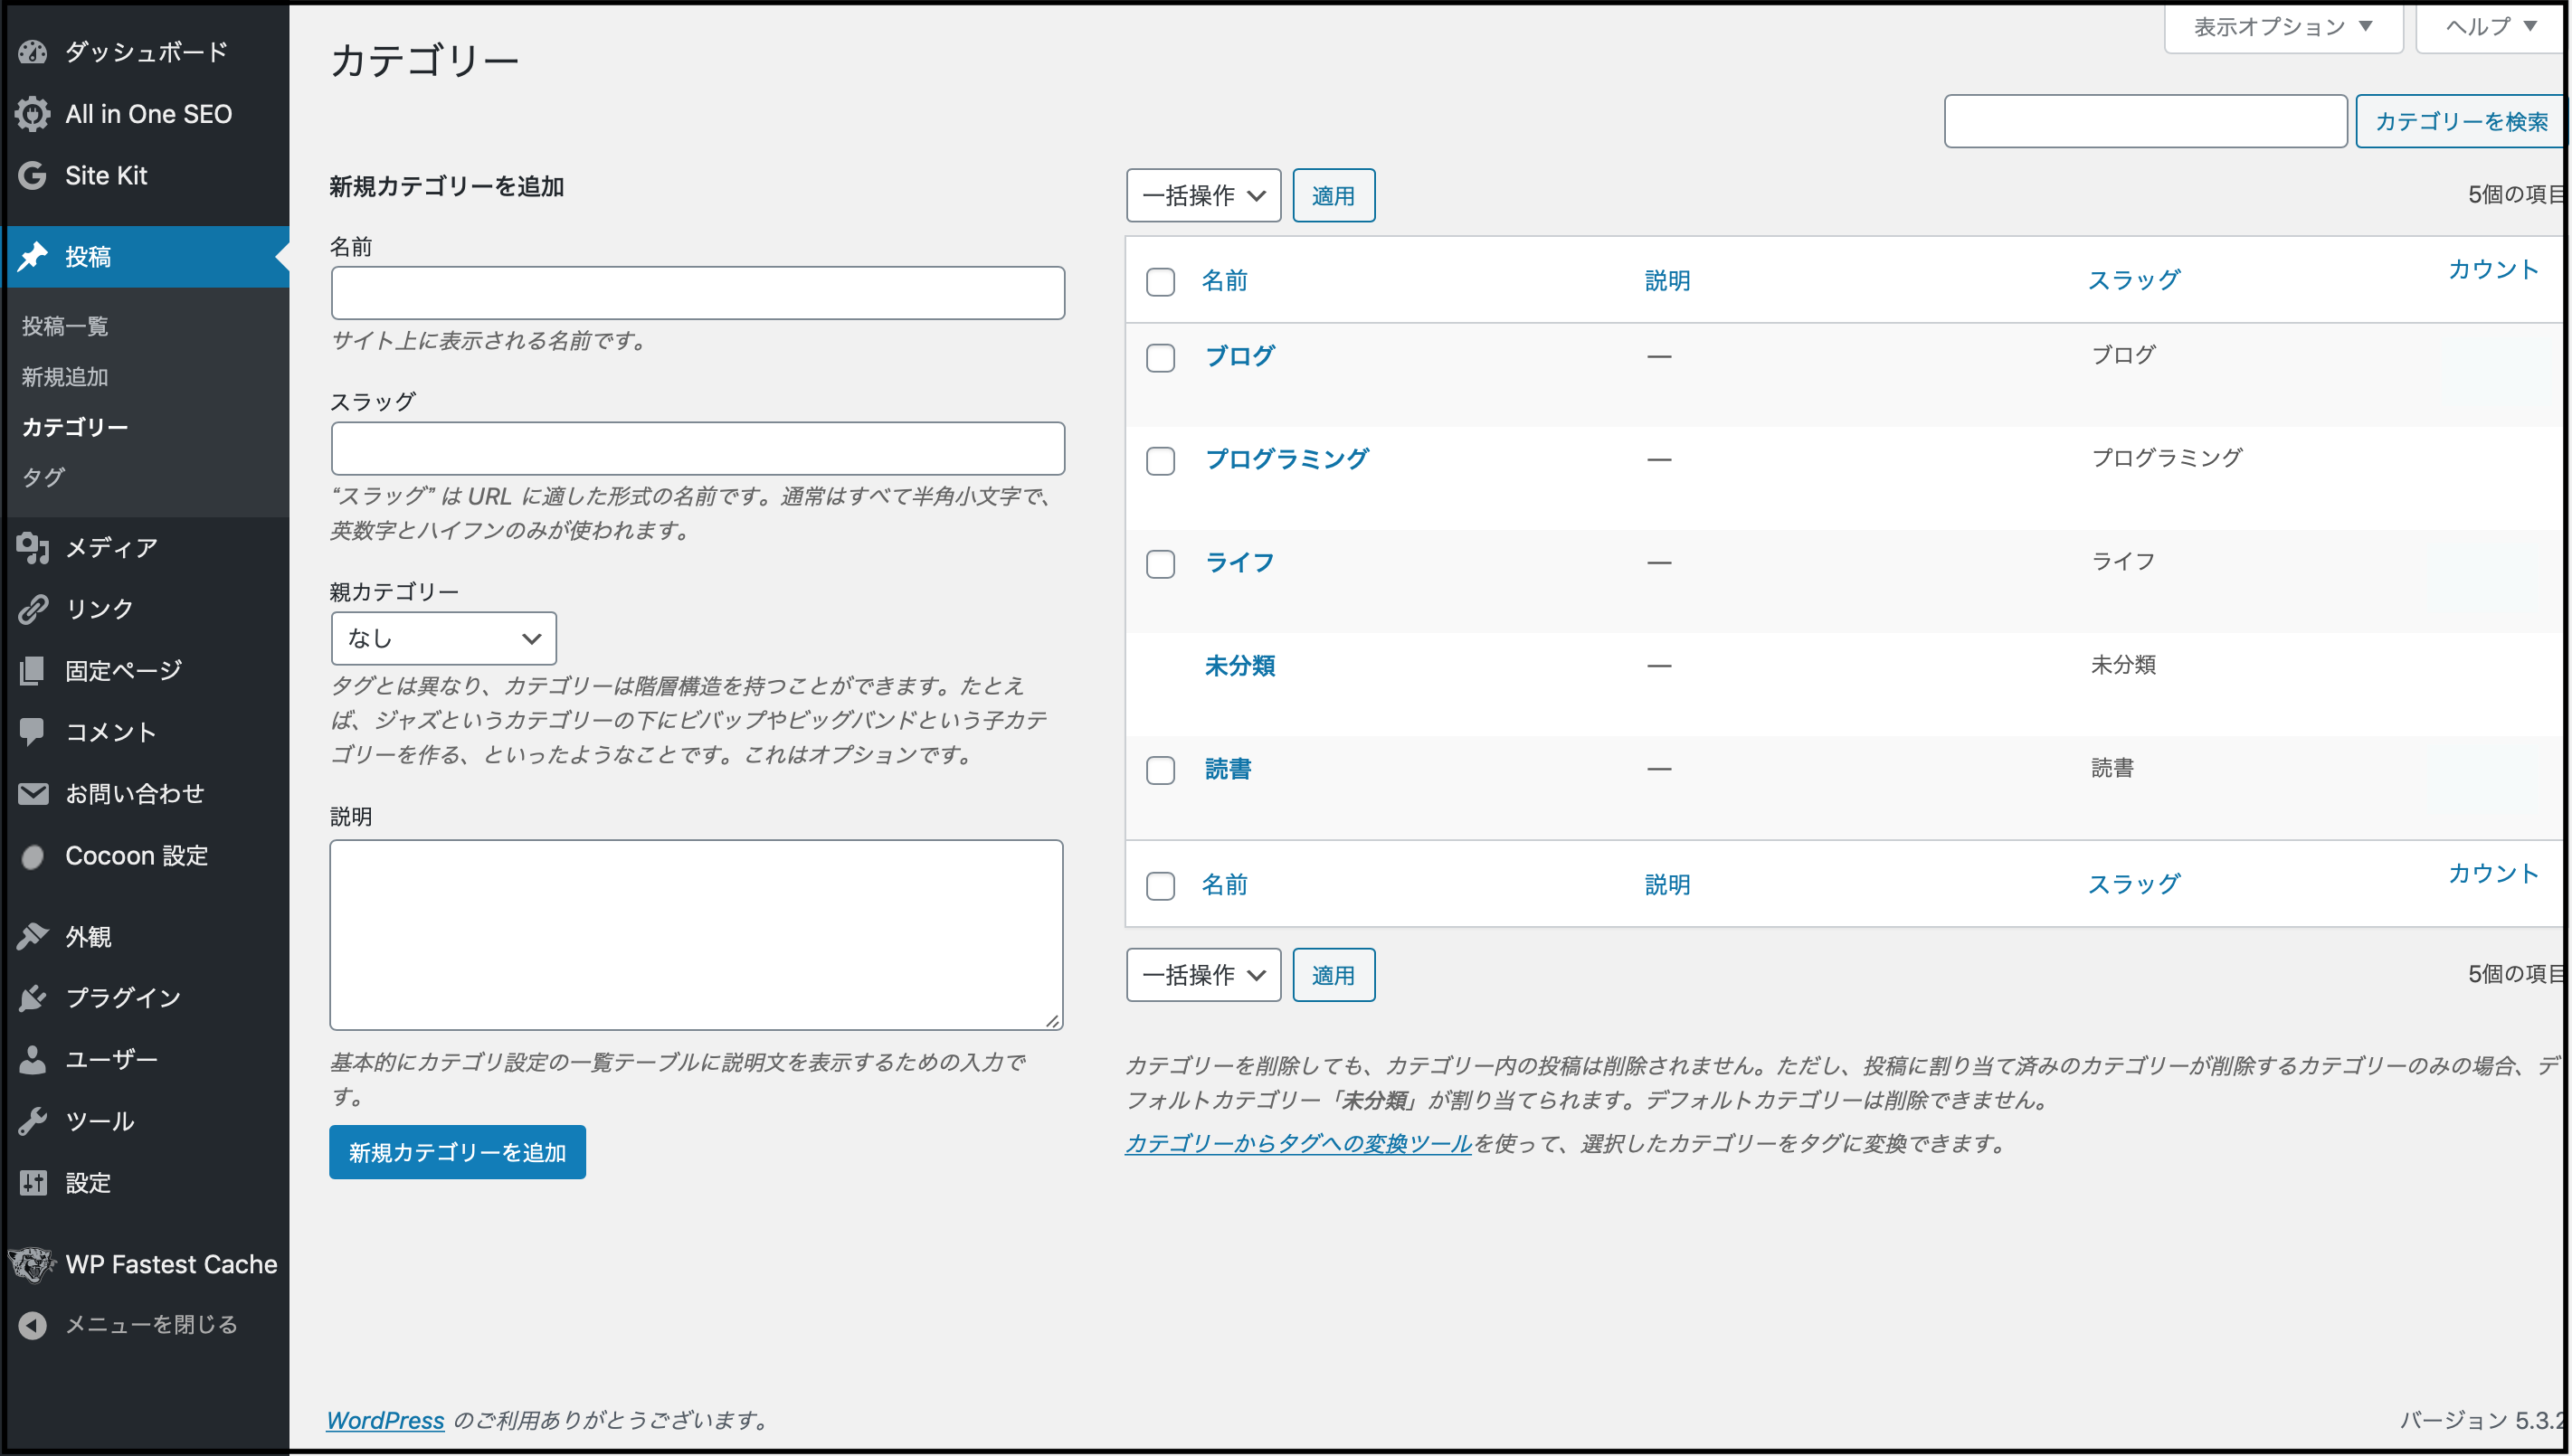Screen dimensions: 2572x1456
Task: Click the プログラミング slug text cell
Action: (2167, 458)
